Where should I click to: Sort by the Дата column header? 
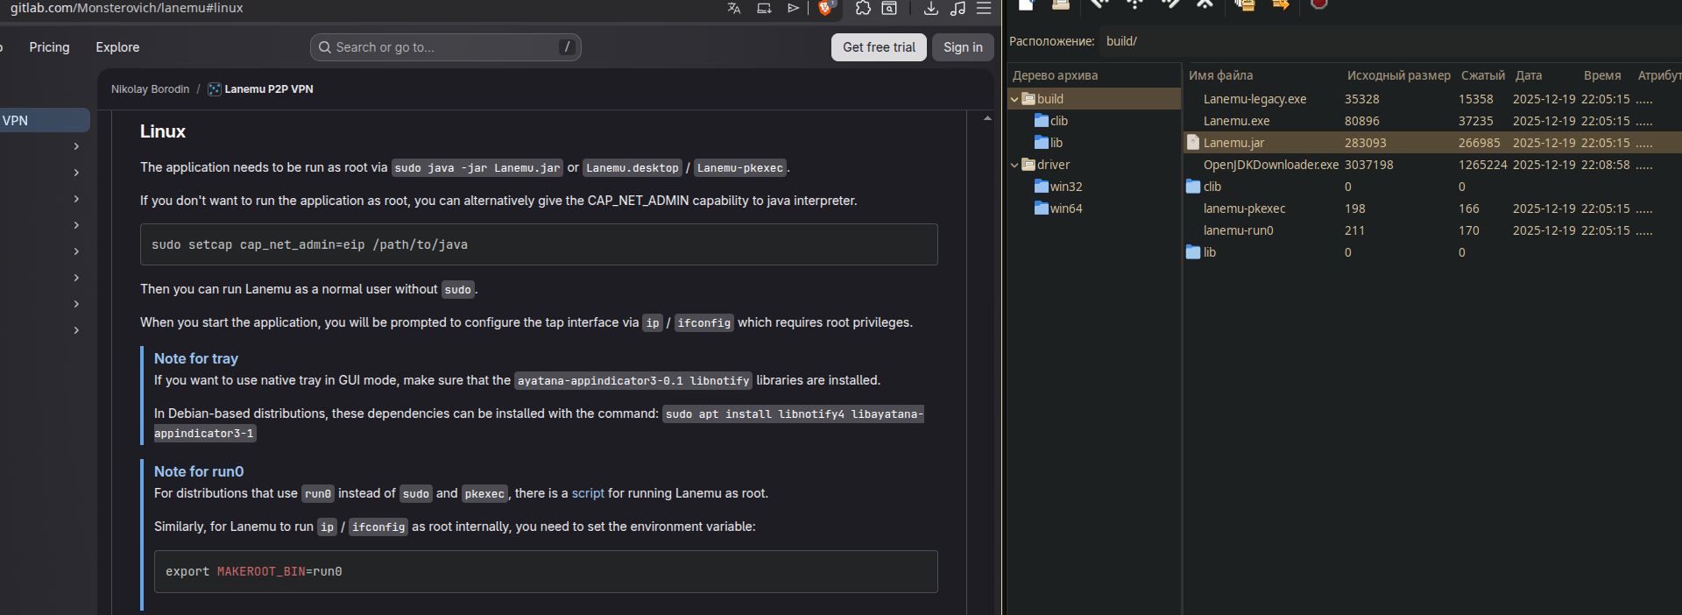1529,75
